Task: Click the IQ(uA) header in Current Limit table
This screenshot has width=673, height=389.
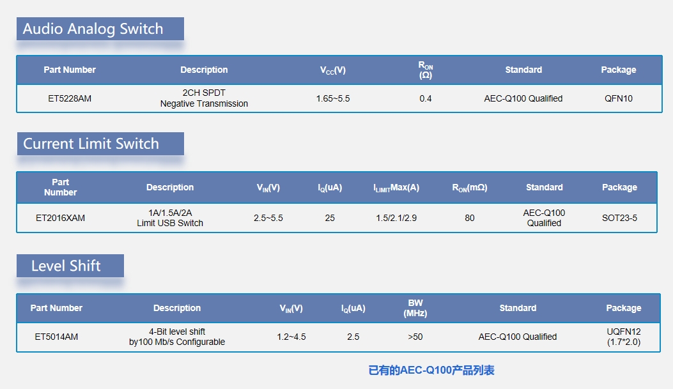Action: point(330,187)
